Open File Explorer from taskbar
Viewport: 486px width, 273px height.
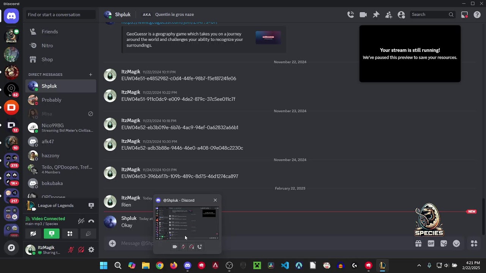(146, 265)
